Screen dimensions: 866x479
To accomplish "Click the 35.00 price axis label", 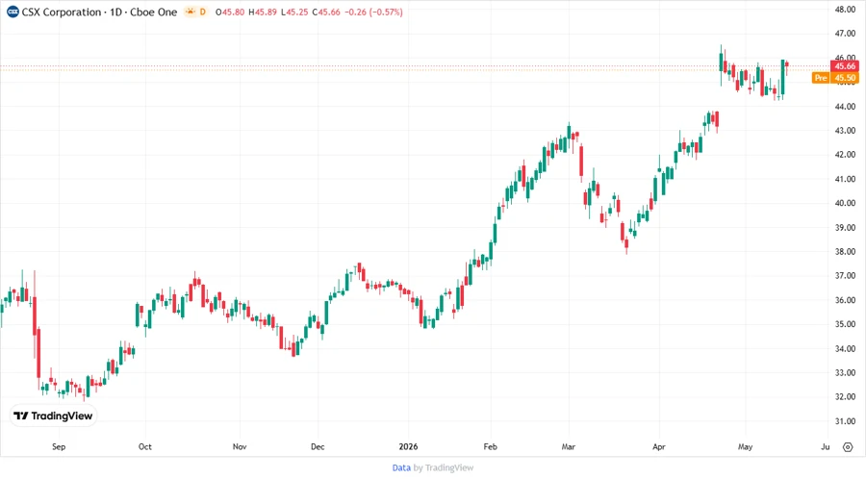I will point(845,324).
